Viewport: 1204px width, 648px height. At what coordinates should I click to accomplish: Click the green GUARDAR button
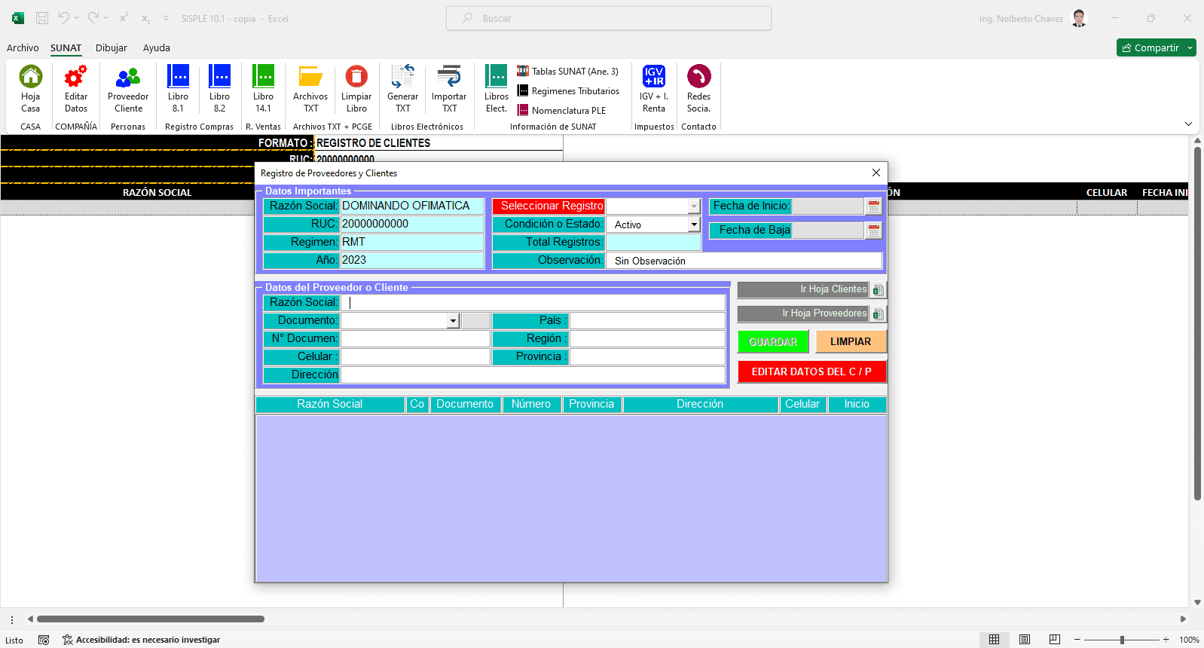[x=773, y=341]
